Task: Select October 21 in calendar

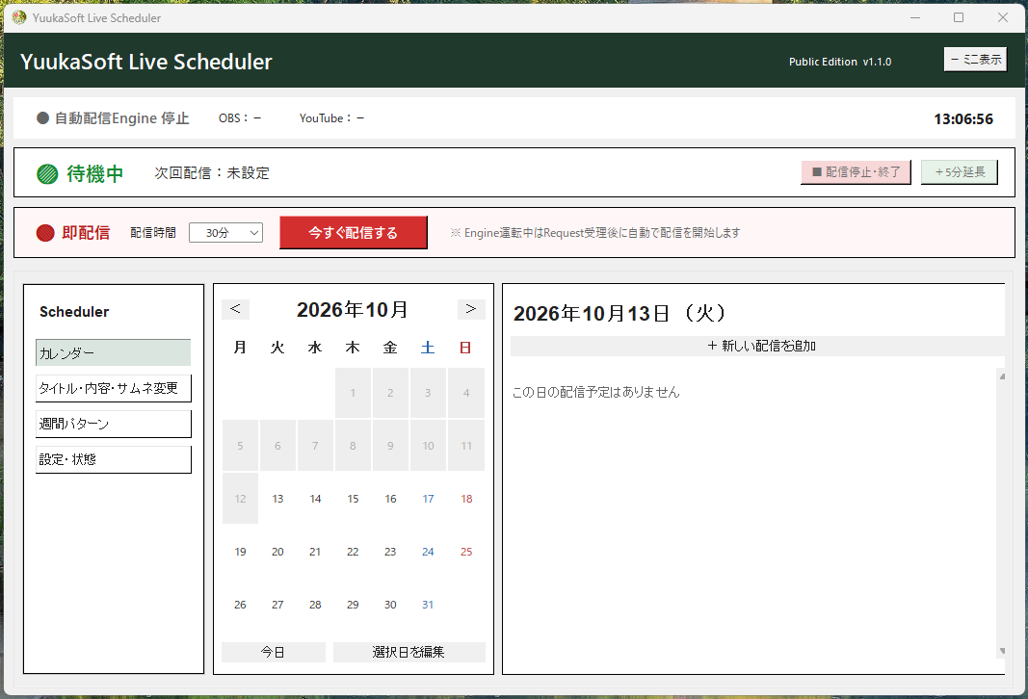Action: coord(315,552)
